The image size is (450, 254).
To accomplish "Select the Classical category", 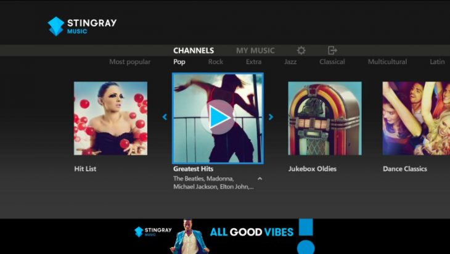I will point(332,62).
